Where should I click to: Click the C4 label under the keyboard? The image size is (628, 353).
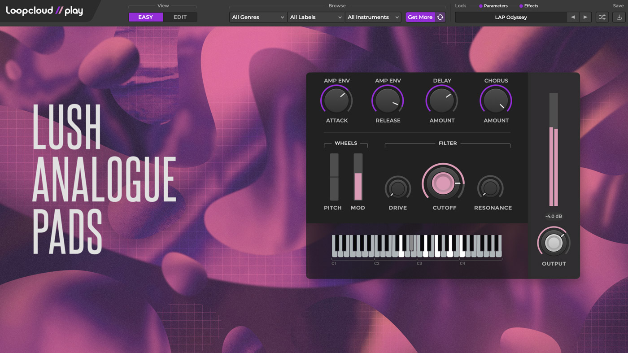462,264
